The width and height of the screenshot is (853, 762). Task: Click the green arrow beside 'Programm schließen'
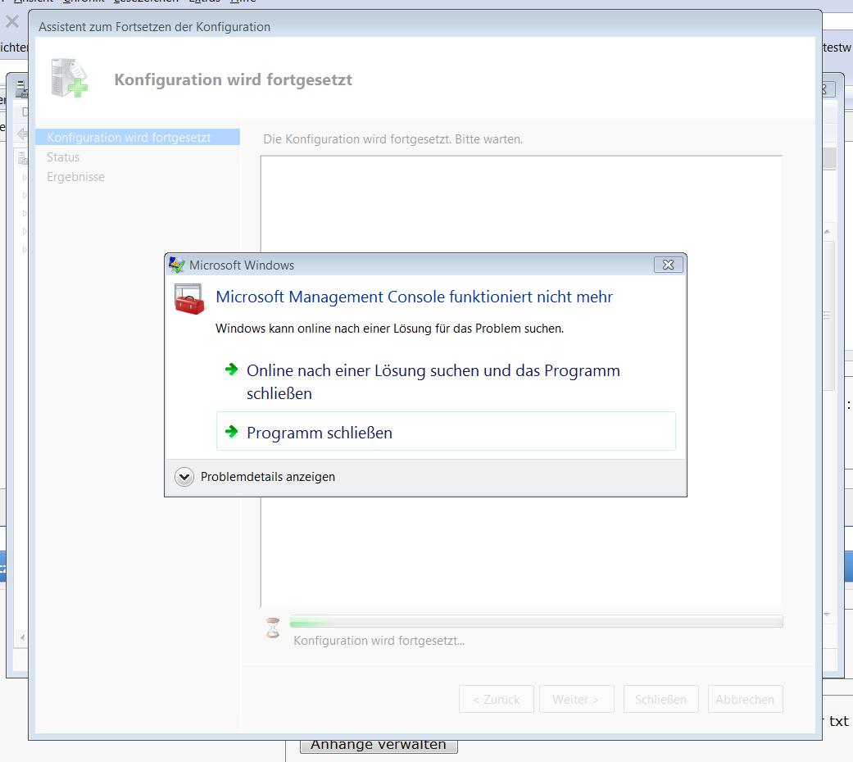(x=232, y=431)
